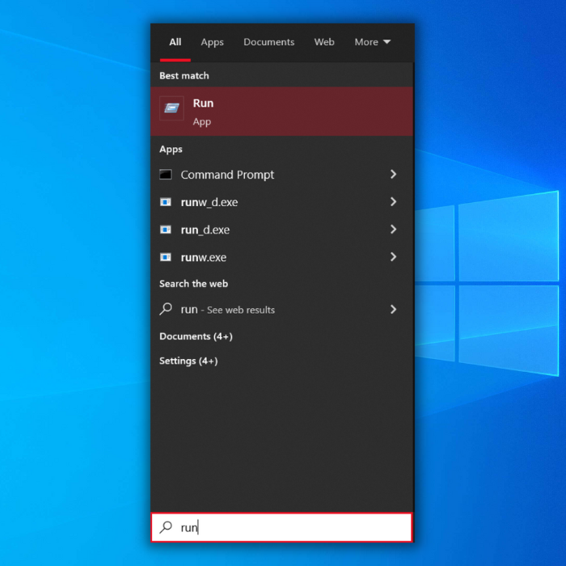Show Settings (4+) results
Screen dimensions: 566x566
188,361
